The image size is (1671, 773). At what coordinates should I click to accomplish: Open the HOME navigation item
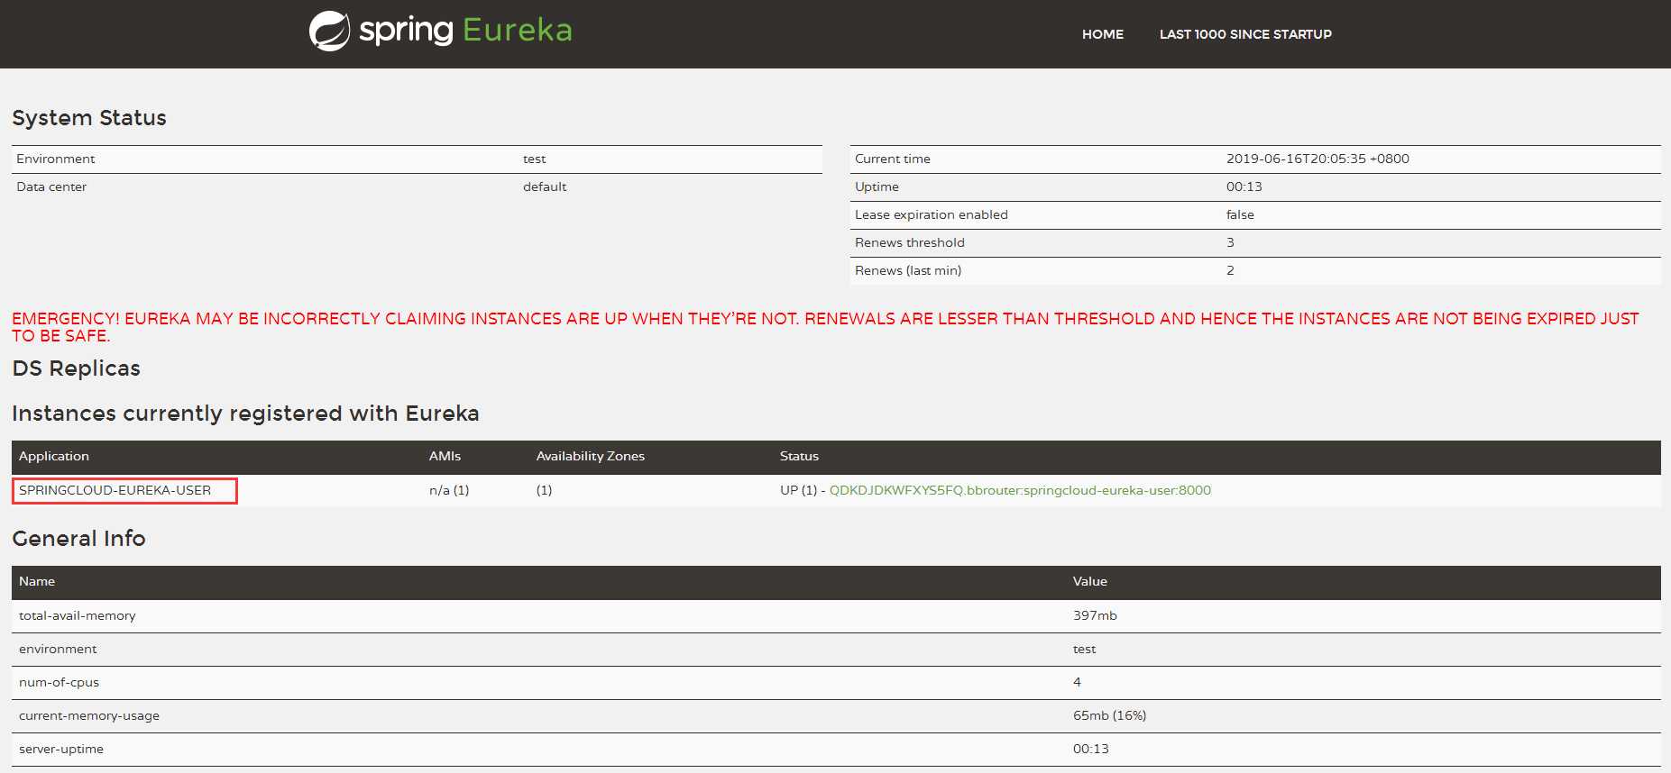[x=1103, y=34]
